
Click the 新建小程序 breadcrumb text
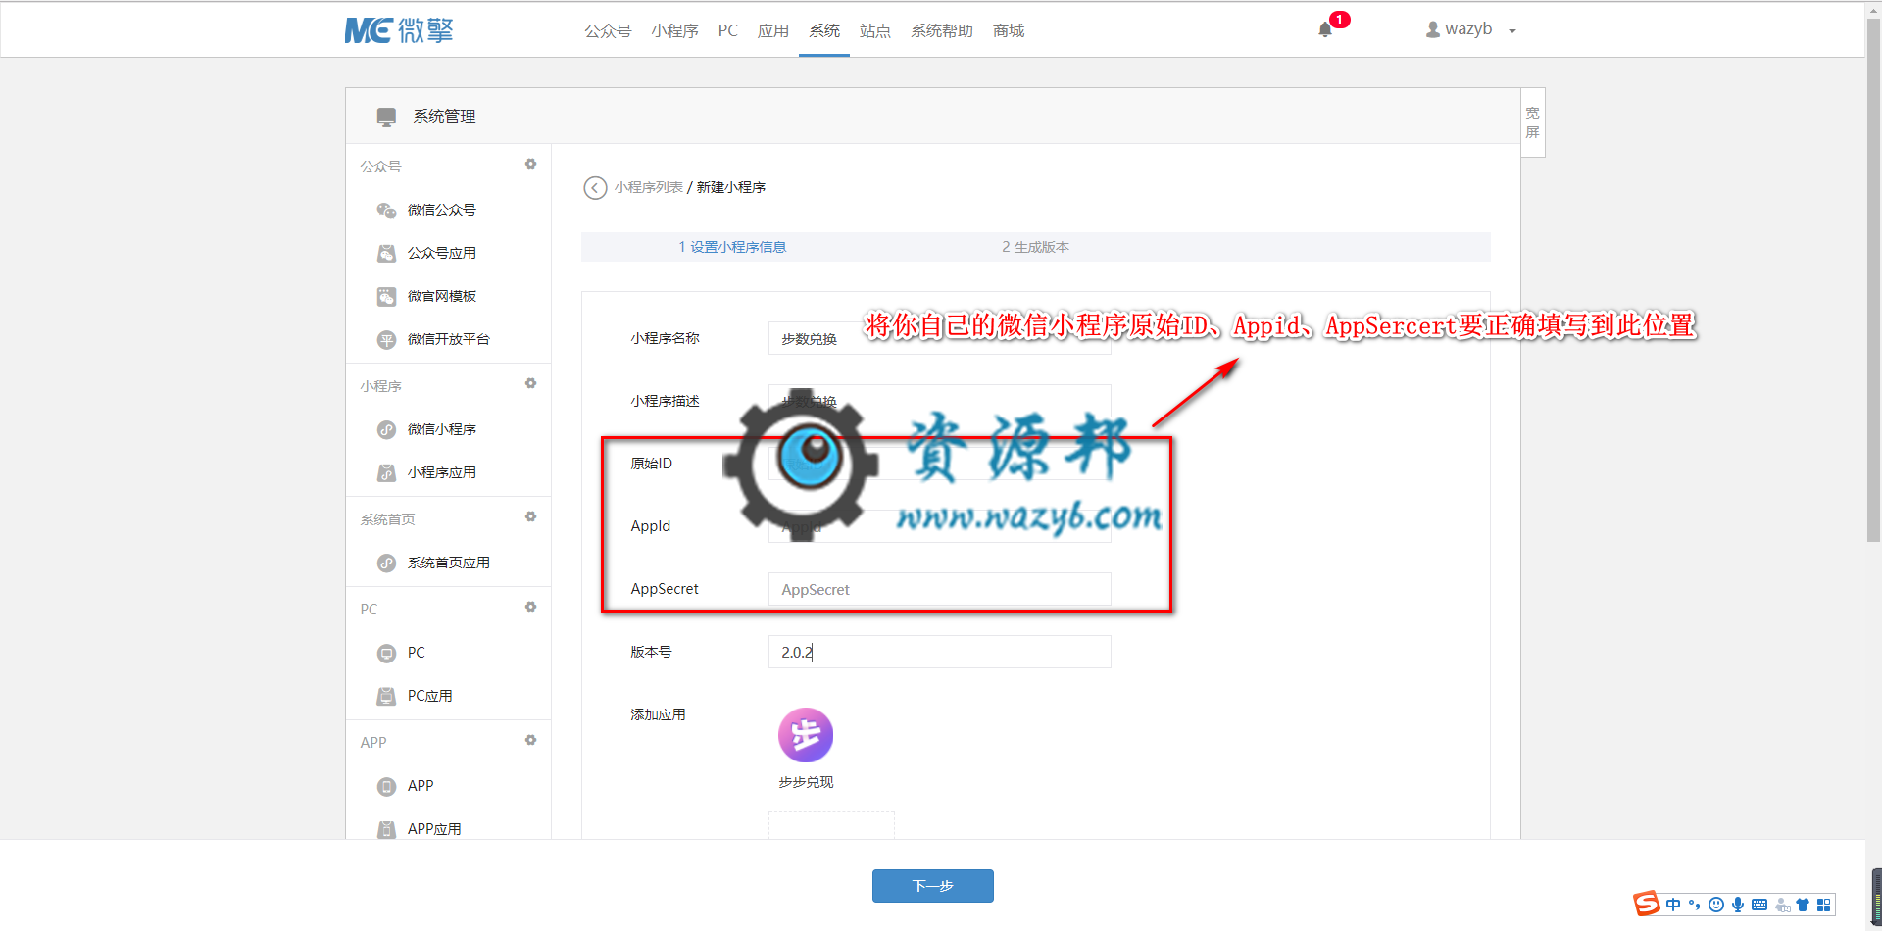point(731,187)
